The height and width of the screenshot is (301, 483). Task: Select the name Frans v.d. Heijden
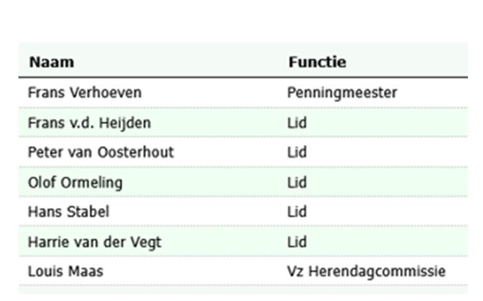pyautogui.click(x=89, y=123)
